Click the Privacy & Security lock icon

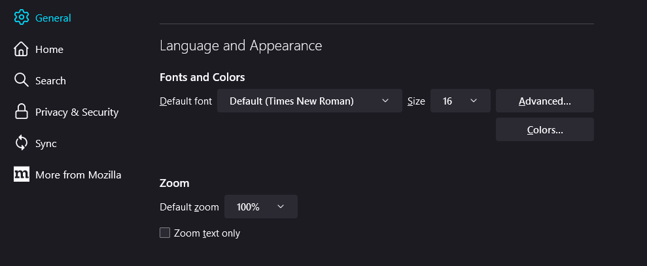[22, 112]
